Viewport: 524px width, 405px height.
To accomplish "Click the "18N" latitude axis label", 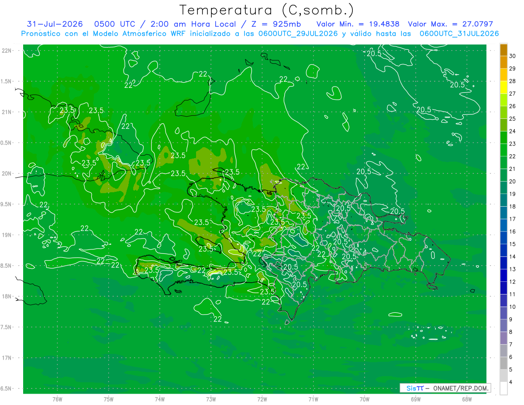I will coord(7,297).
